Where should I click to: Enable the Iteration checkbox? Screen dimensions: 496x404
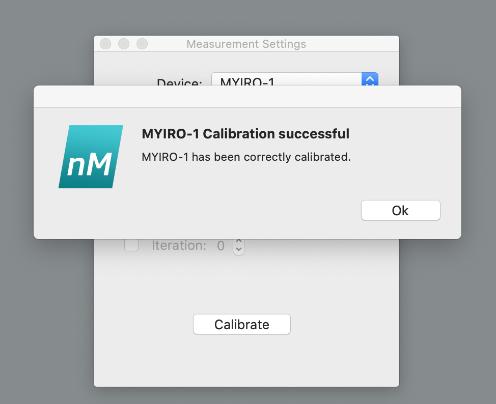point(131,245)
